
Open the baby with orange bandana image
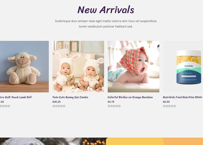point(133,66)
